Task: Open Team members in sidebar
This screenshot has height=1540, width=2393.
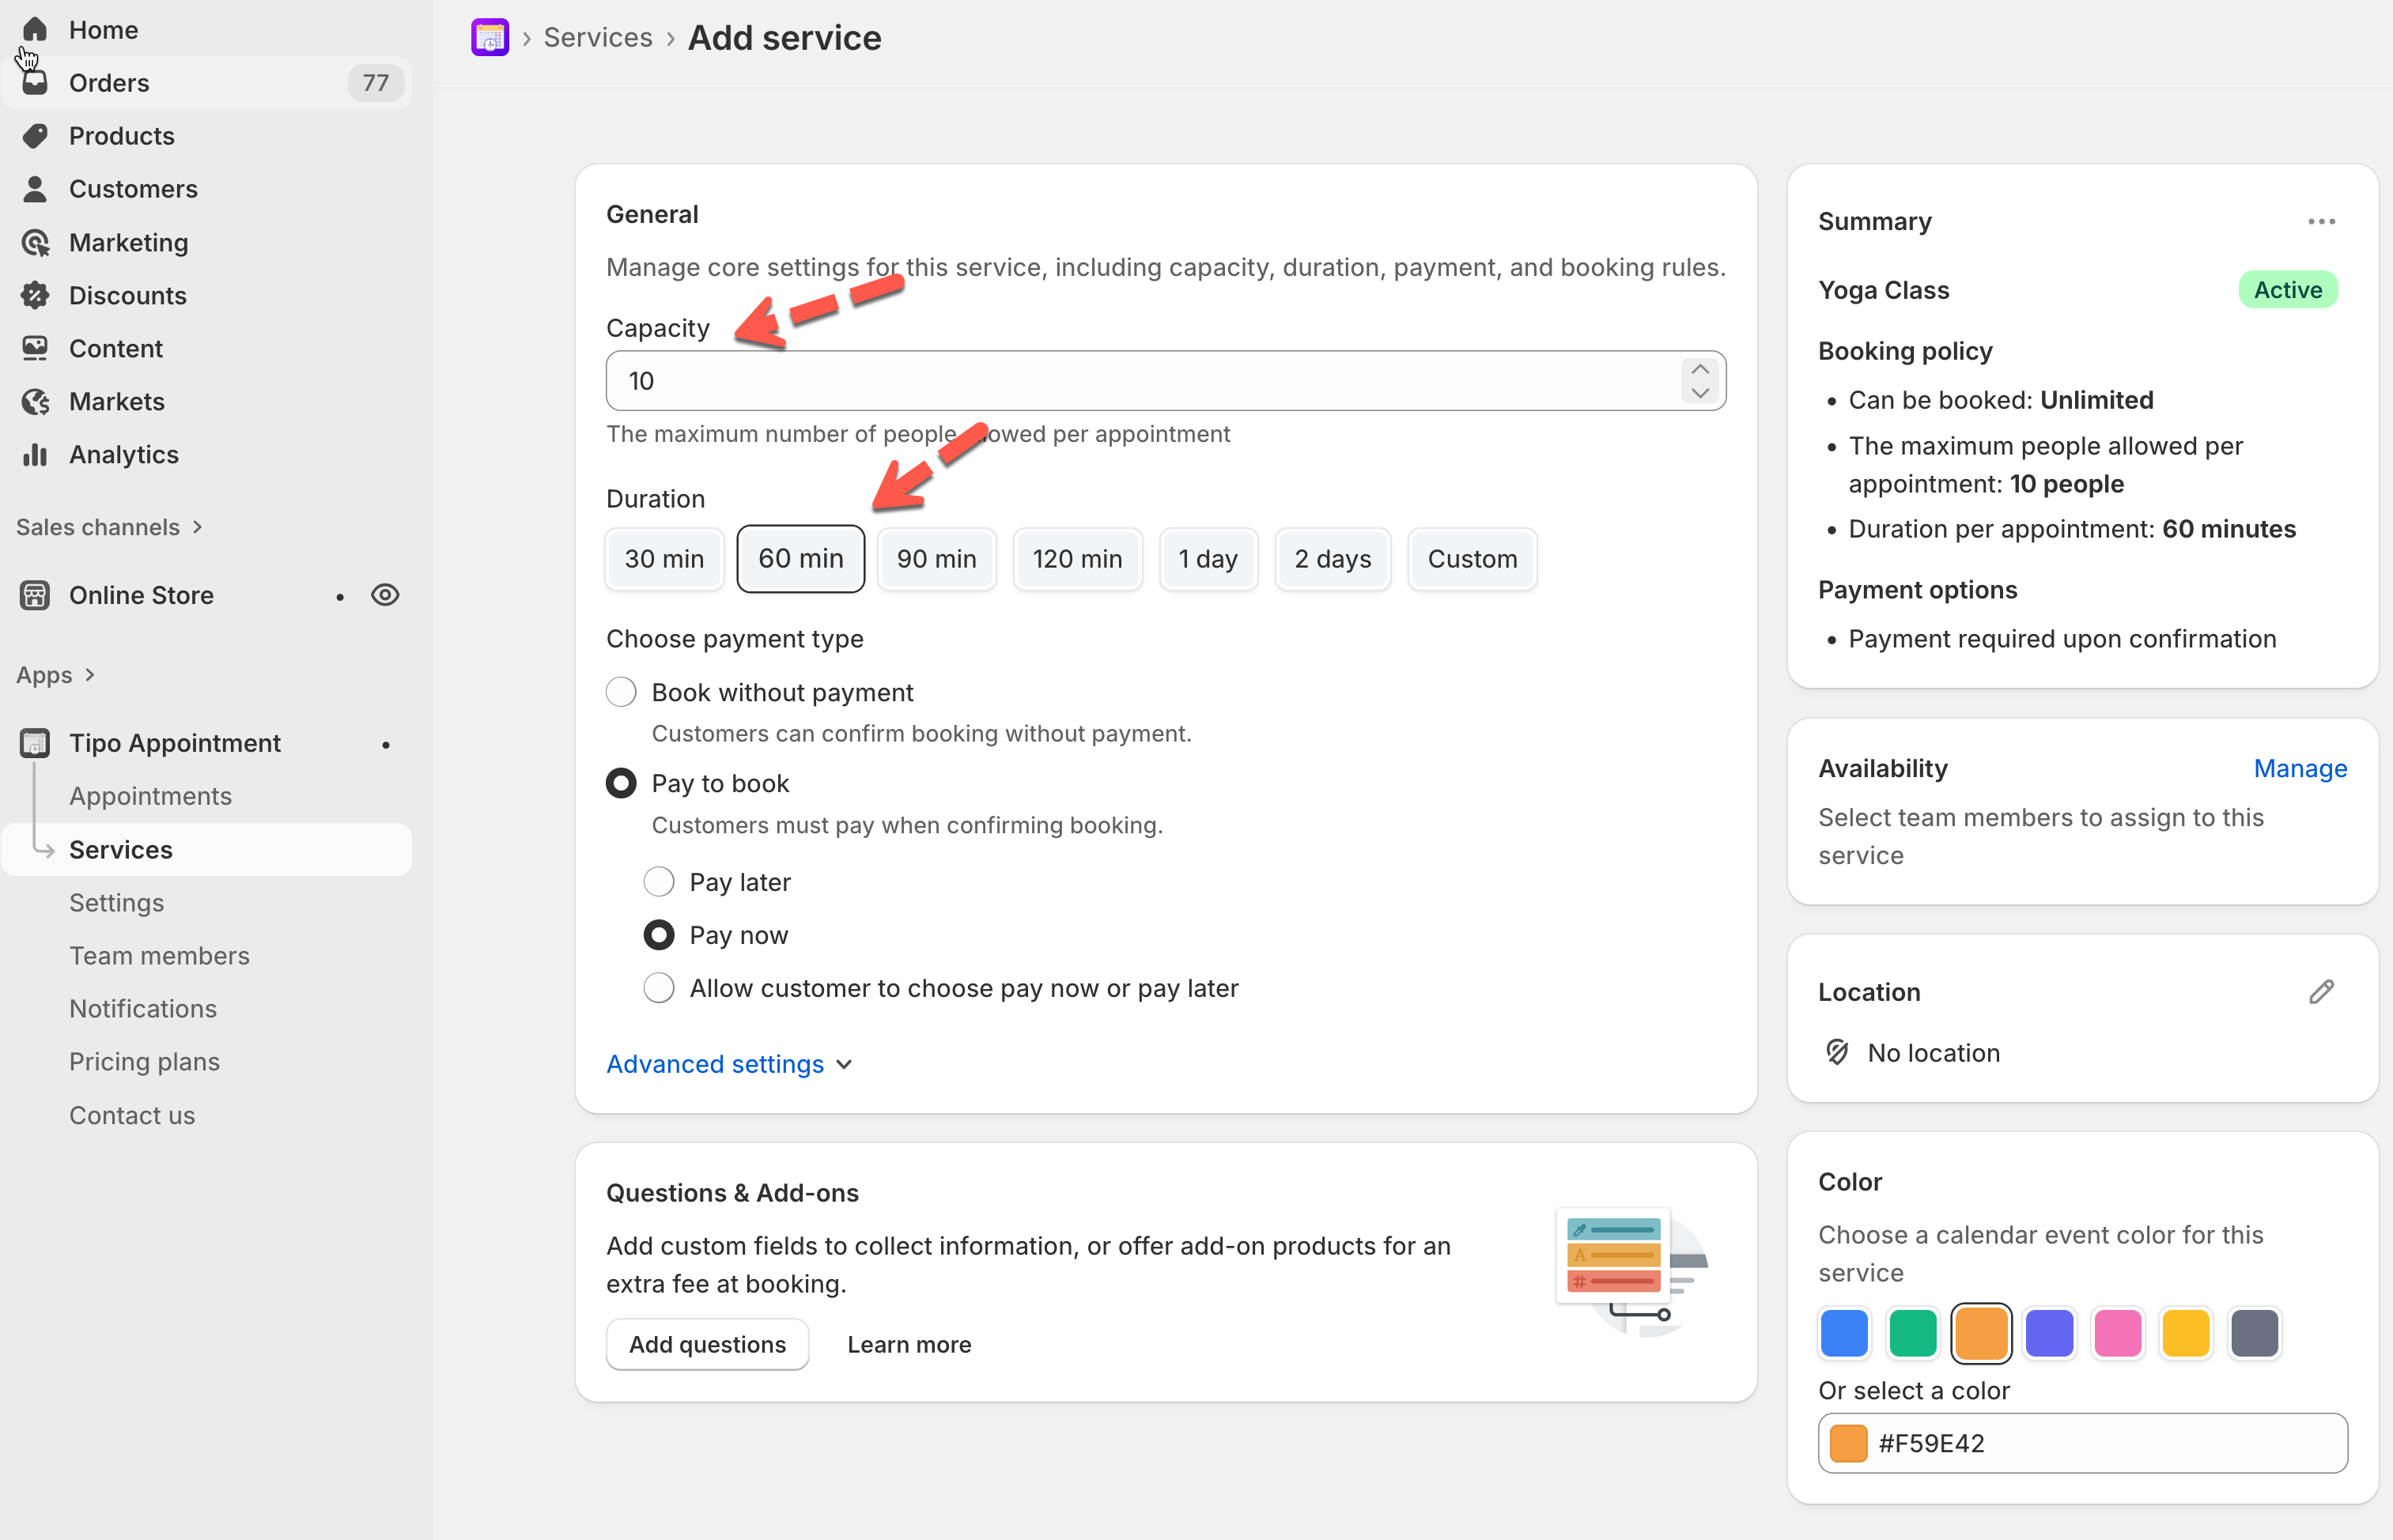Action: [x=159, y=955]
